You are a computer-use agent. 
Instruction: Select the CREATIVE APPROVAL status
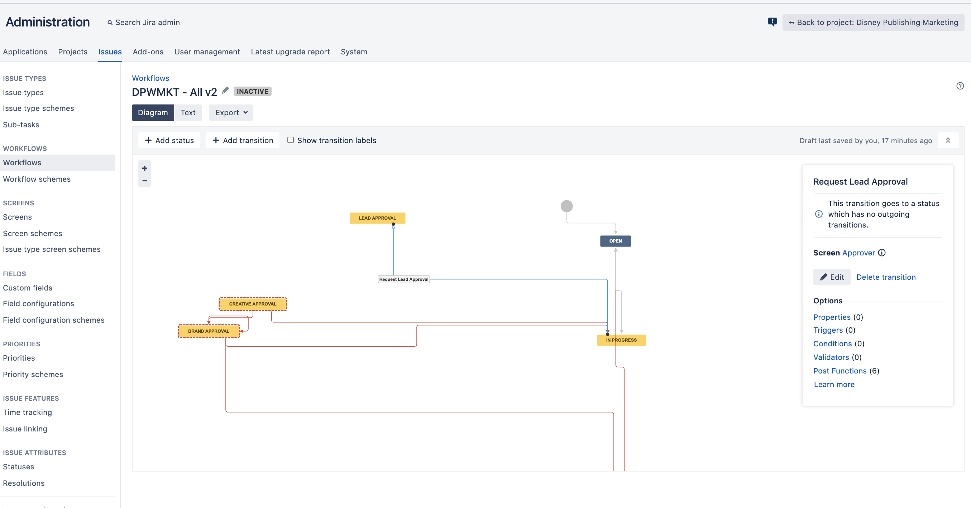click(253, 304)
